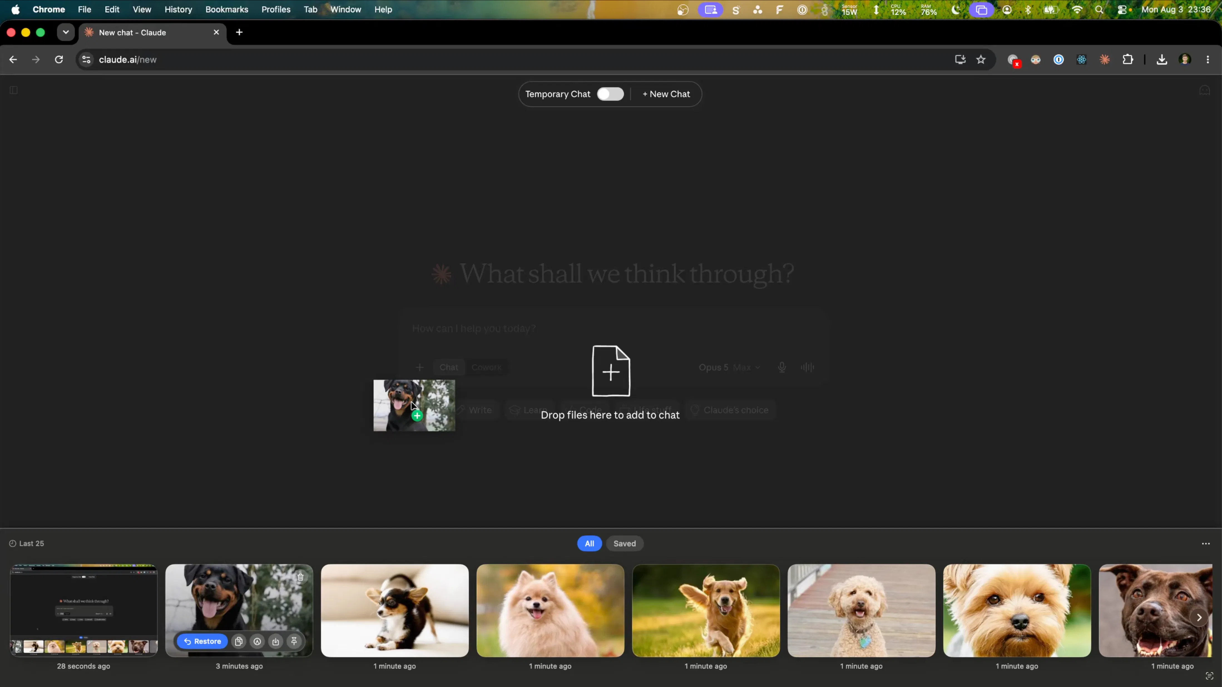Viewport: 1222px width, 687px height.
Task: Open the Claude sidebar toggle icon
Action: pyautogui.click(x=14, y=90)
